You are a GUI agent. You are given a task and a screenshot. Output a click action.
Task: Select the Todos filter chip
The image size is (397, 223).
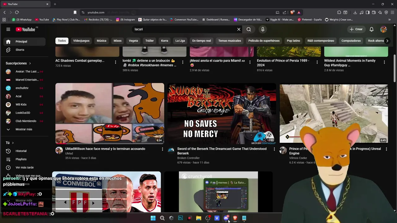pyautogui.click(x=62, y=41)
